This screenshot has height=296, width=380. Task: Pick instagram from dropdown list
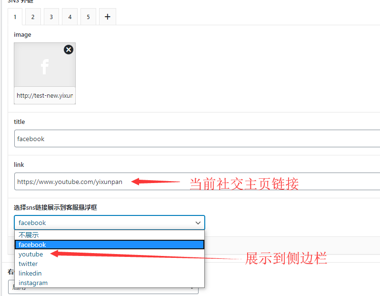110,283
